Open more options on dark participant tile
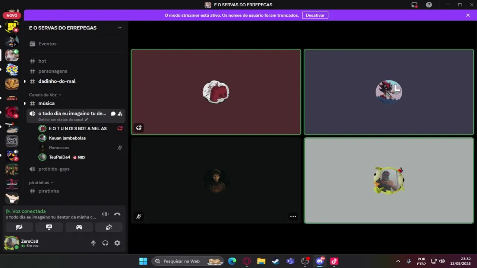The height and width of the screenshot is (268, 477). coord(293,216)
